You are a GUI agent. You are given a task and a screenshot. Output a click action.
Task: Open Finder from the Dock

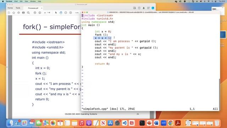[x=10, y=123]
